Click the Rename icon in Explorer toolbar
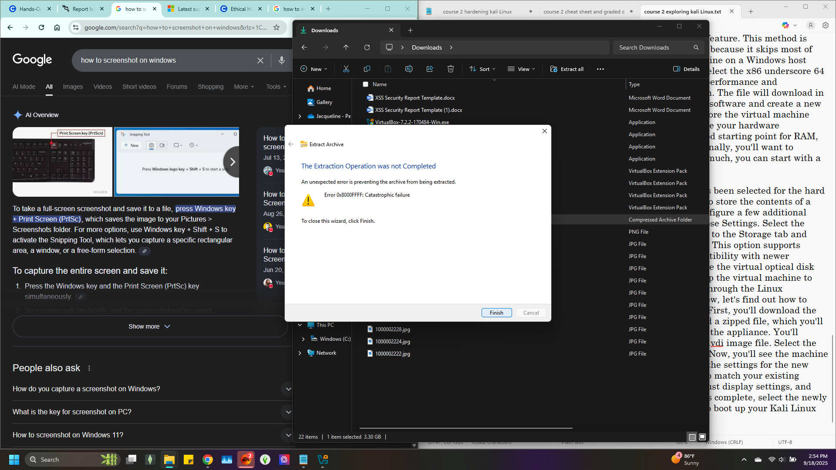 click(409, 69)
